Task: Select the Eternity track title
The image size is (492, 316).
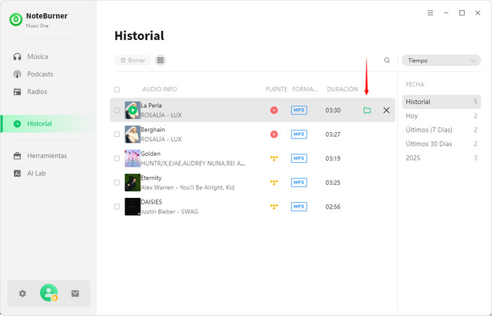Action: pyautogui.click(x=151, y=178)
